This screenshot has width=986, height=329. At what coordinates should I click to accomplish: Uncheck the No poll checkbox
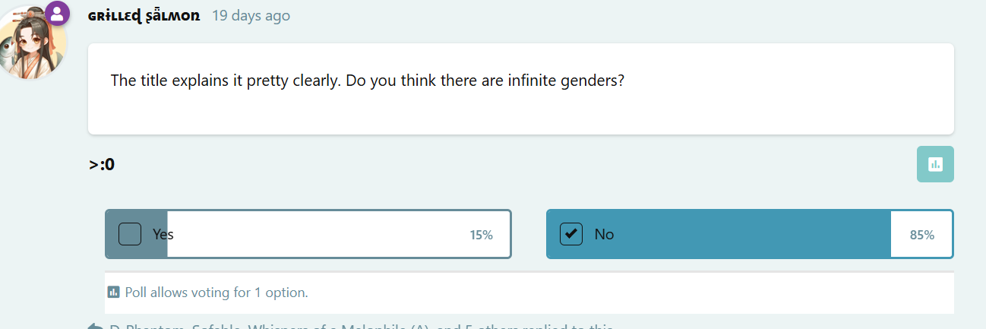[570, 234]
